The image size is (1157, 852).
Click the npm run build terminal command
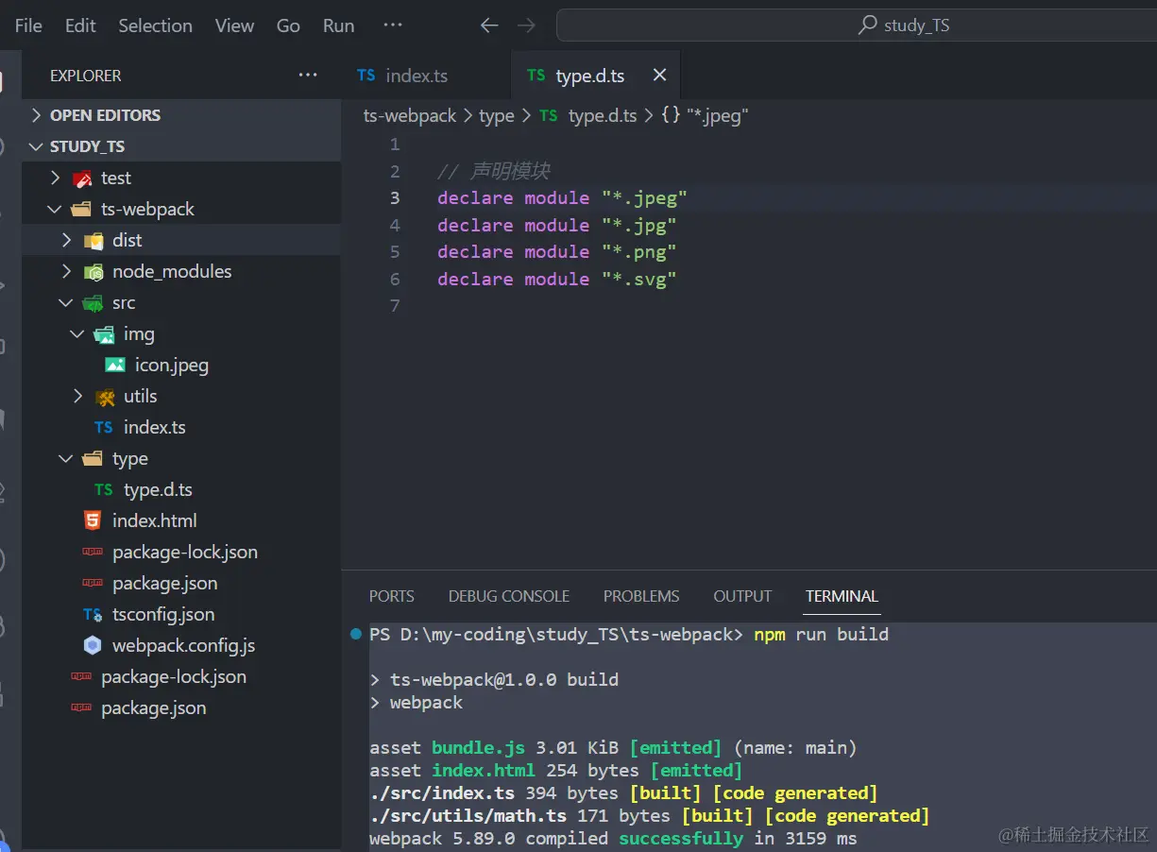pyautogui.click(x=821, y=635)
